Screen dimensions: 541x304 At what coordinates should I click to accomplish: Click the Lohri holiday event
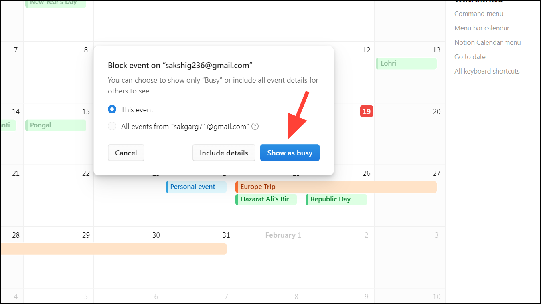point(406,63)
